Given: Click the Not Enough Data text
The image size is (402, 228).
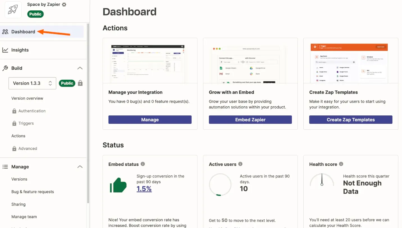Looking at the screenshot, I should tap(362, 187).
